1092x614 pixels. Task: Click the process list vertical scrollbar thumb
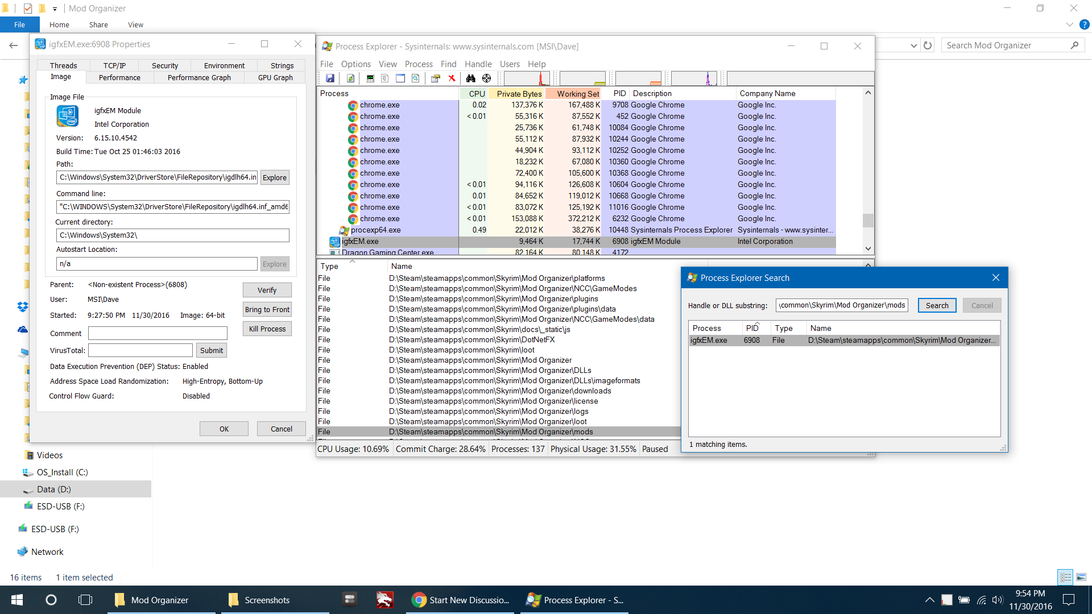click(x=868, y=220)
